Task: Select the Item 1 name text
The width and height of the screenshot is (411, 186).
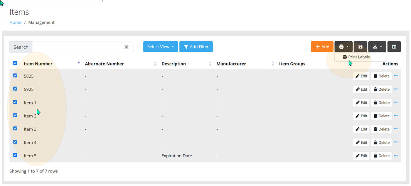Action: pos(30,103)
